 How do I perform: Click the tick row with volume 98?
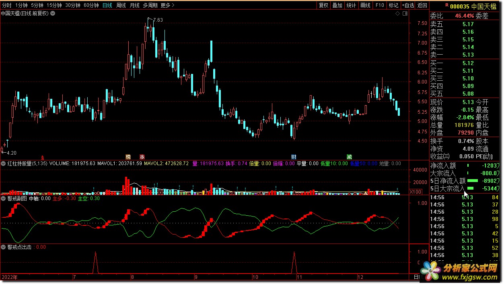[465, 219]
